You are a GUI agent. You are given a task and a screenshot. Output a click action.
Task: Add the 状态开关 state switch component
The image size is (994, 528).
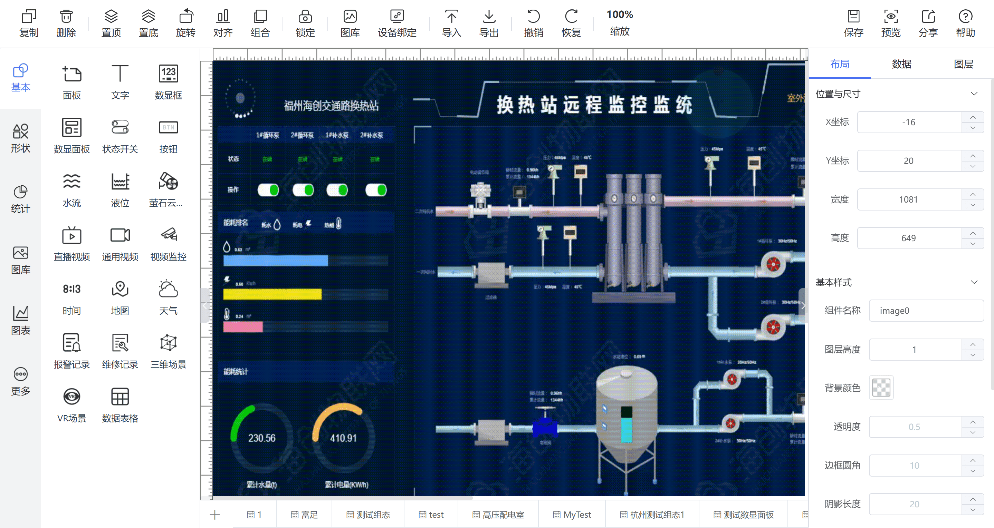click(x=120, y=136)
